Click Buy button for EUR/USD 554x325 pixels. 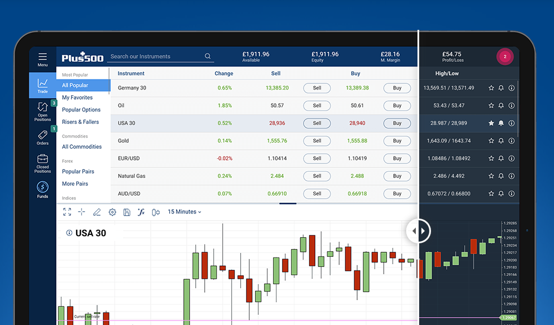(x=397, y=158)
